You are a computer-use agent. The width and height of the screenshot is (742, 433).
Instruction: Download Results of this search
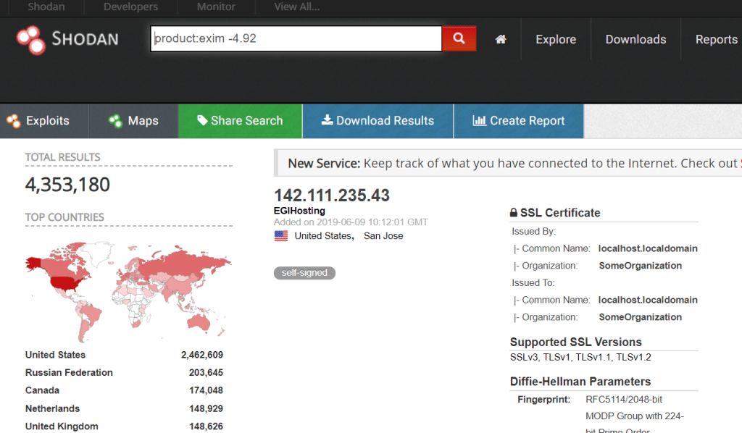pyautogui.click(x=378, y=121)
